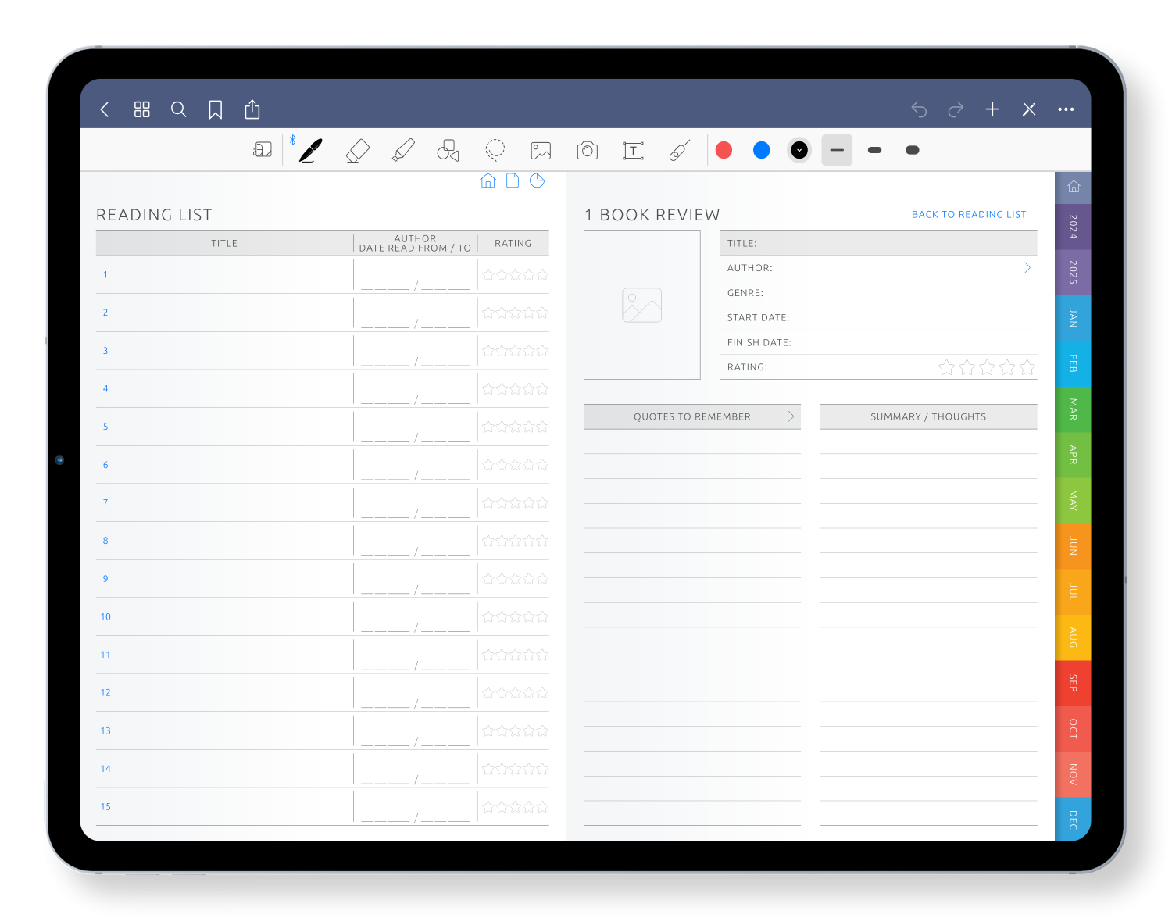This screenshot has height=918, width=1172.
Task: Open the search magnifier
Action: click(x=179, y=109)
